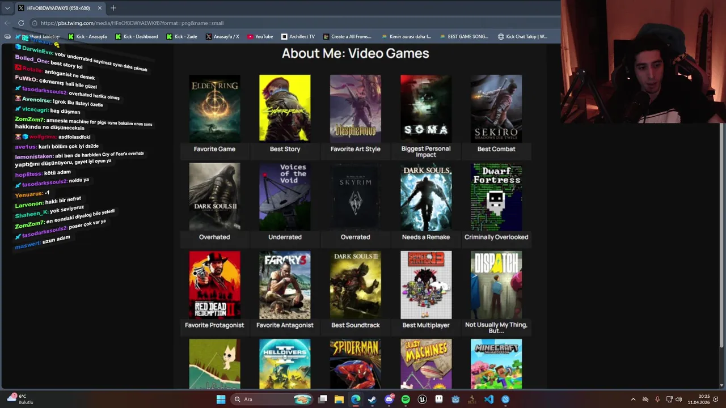The width and height of the screenshot is (726, 408).
Task: Click the taskbar clock showing 20:25
Action: pyautogui.click(x=699, y=399)
